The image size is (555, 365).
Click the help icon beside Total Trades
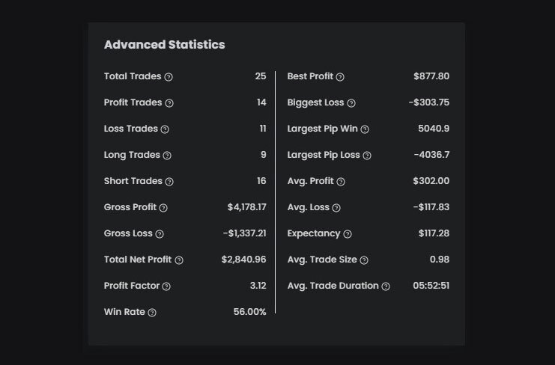click(x=169, y=77)
